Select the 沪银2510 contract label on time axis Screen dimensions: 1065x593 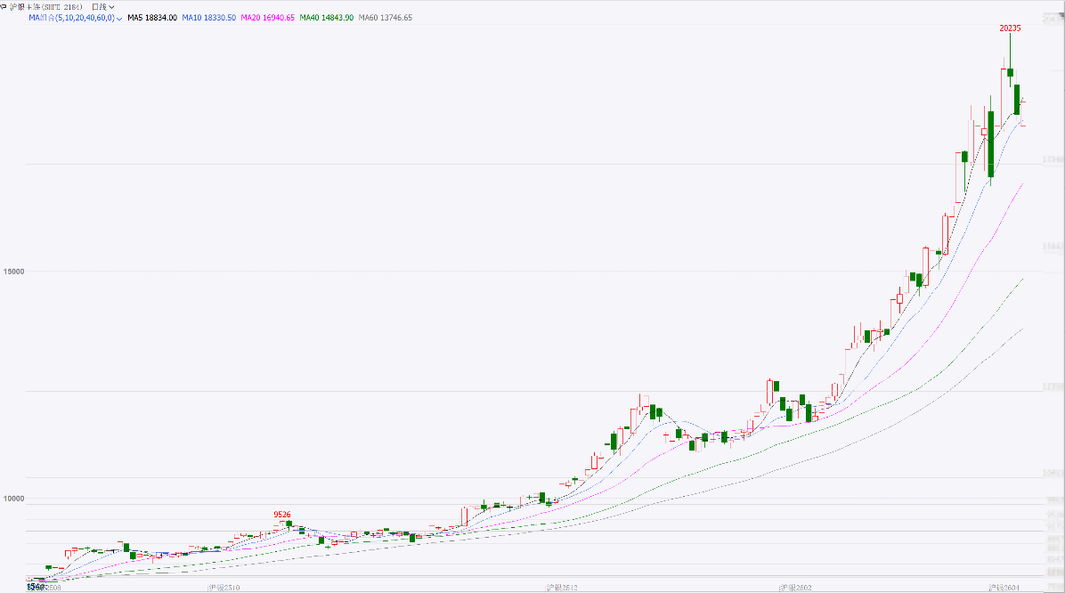[223, 588]
